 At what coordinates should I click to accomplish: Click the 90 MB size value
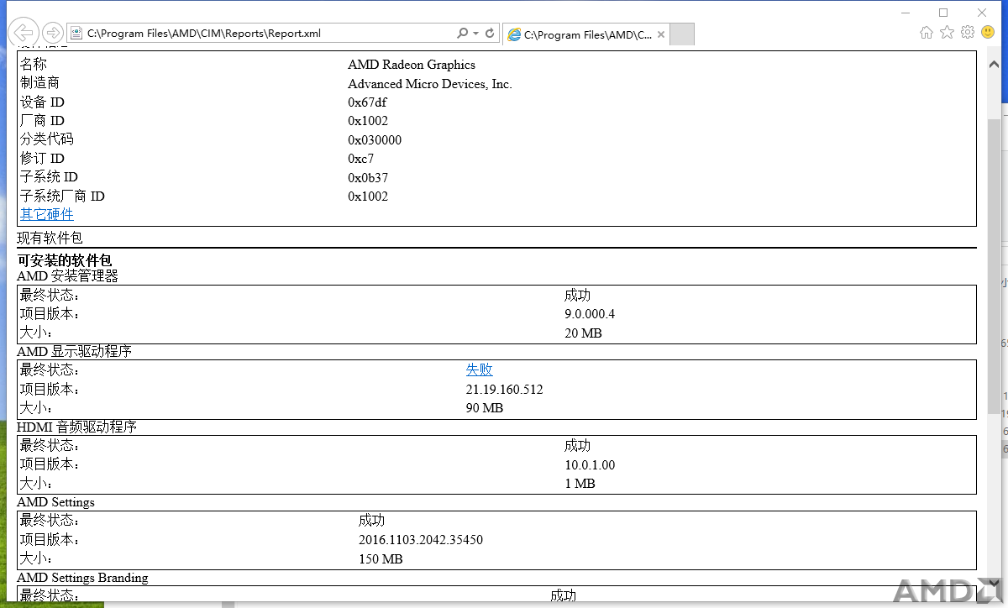(x=485, y=408)
